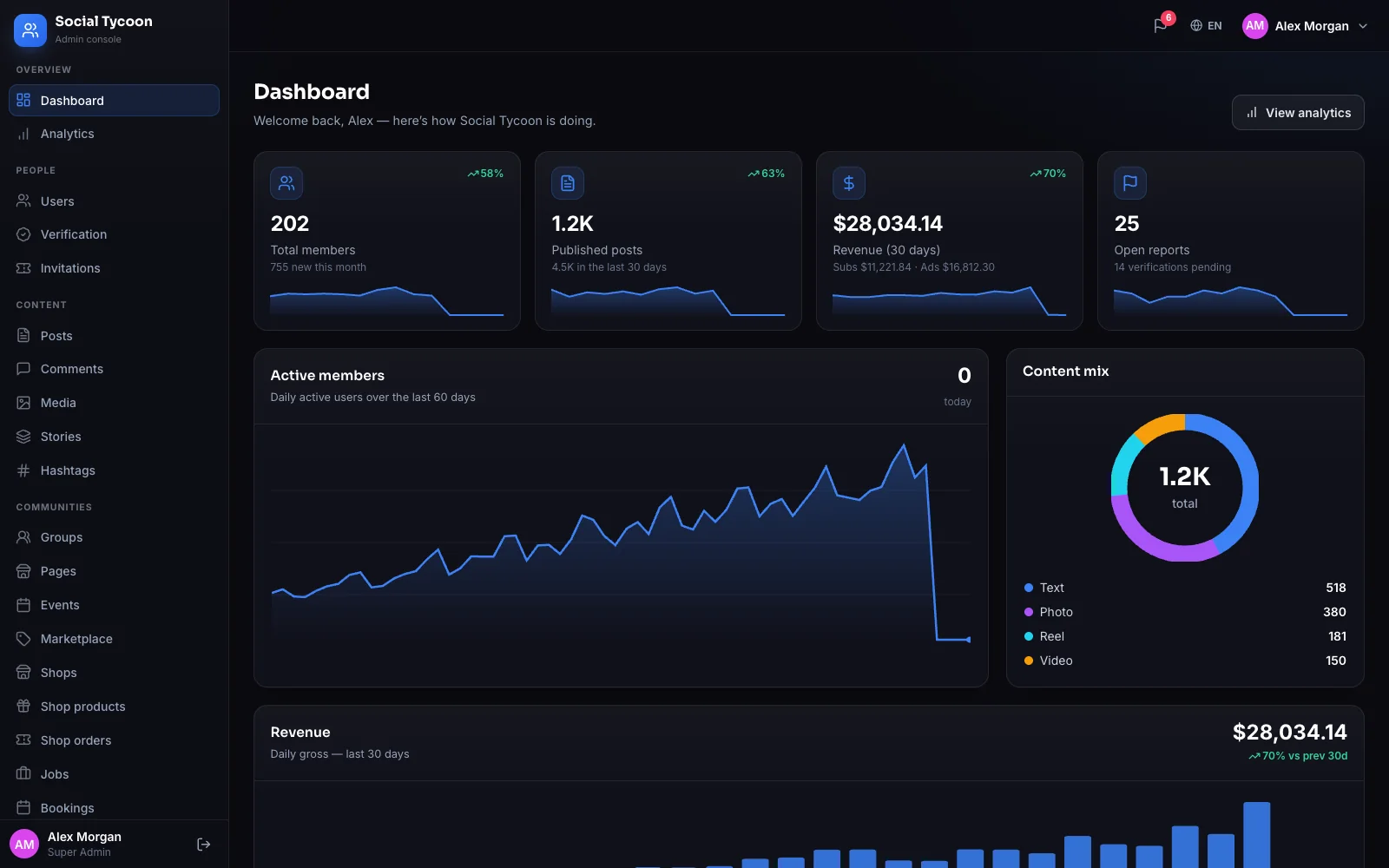The width and height of the screenshot is (1389, 868).
Task: Click the Social Tycoon logo icon
Action: tap(30, 30)
